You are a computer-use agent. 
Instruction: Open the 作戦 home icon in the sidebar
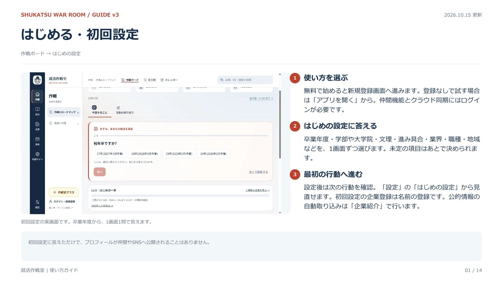click(37, 94)
